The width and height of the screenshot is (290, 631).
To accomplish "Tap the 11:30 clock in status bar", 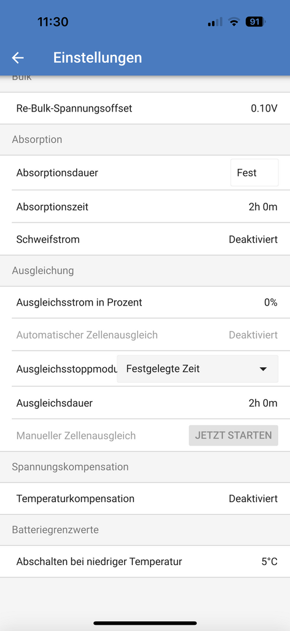I will (53, 22).
